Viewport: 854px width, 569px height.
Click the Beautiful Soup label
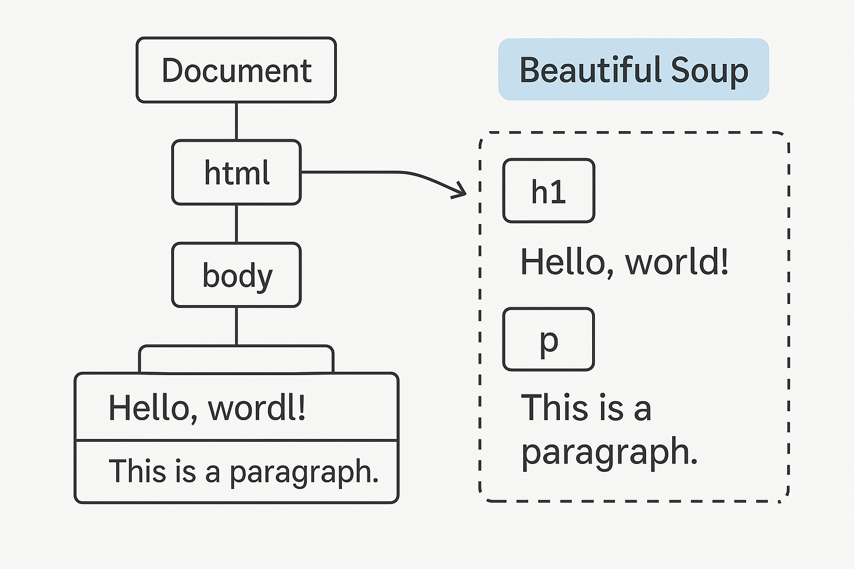pos(633,69)
